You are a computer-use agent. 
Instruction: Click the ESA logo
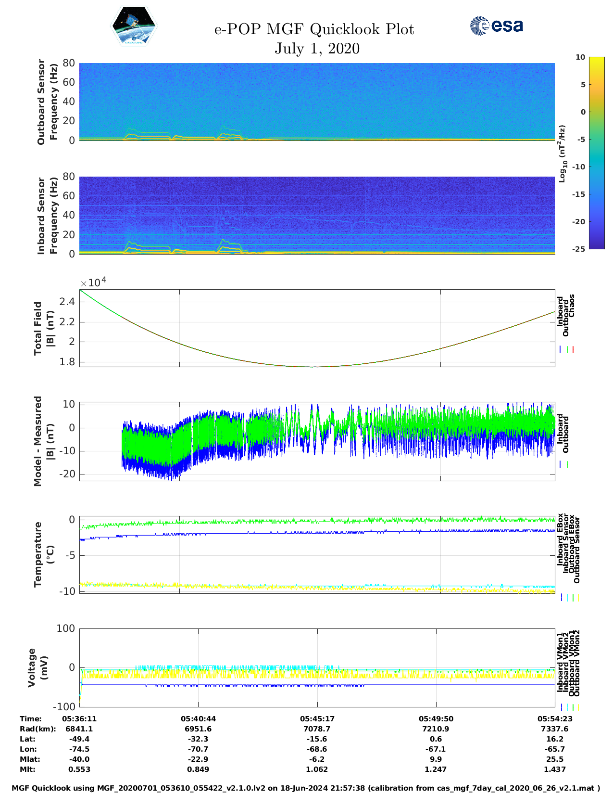(x=496, y=26)
